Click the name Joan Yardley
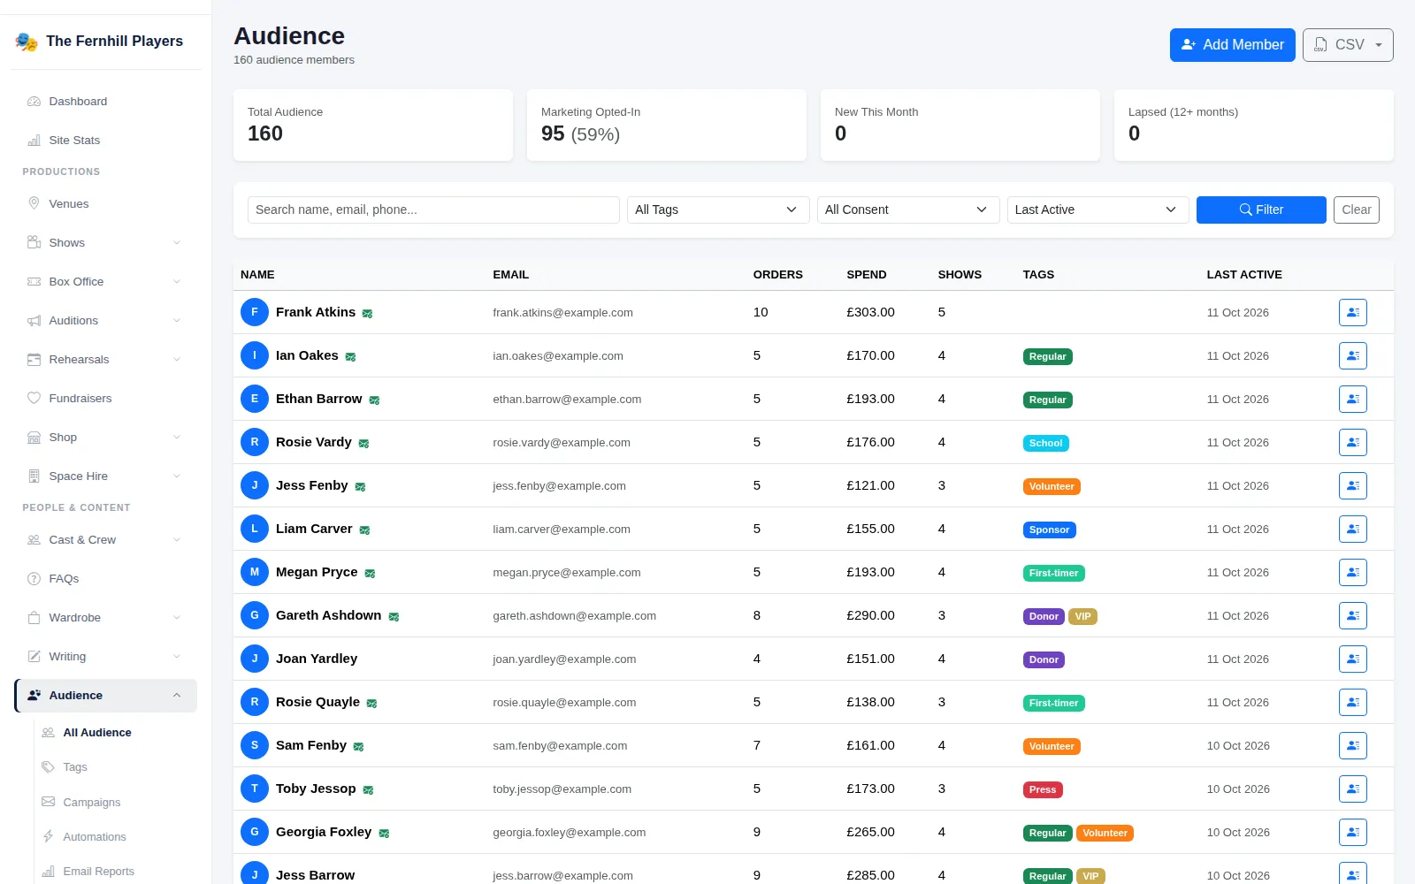 [317, 659]
